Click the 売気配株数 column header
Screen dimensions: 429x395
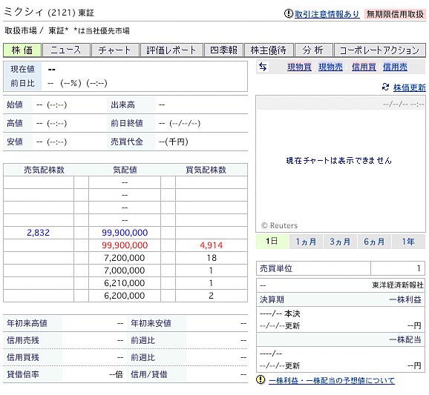click(x=44, y=170)
